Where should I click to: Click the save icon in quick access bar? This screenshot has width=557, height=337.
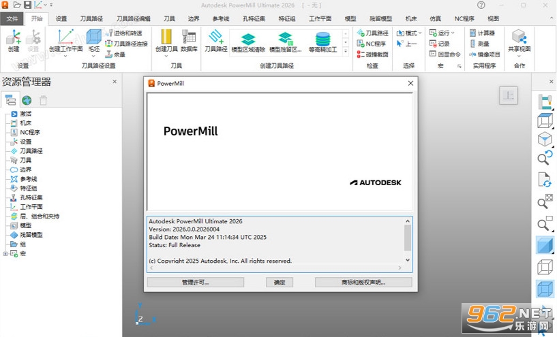point(27,5)
